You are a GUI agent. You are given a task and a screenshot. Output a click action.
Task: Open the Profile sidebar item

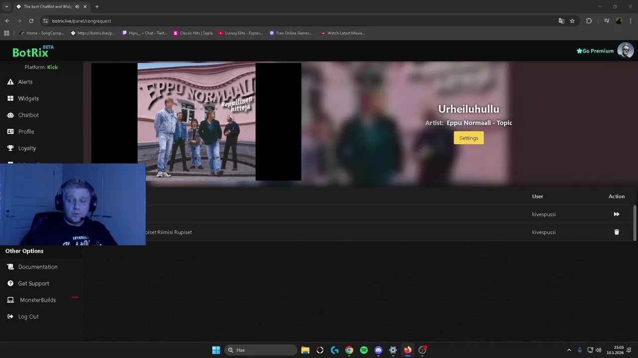pos(26,132)
